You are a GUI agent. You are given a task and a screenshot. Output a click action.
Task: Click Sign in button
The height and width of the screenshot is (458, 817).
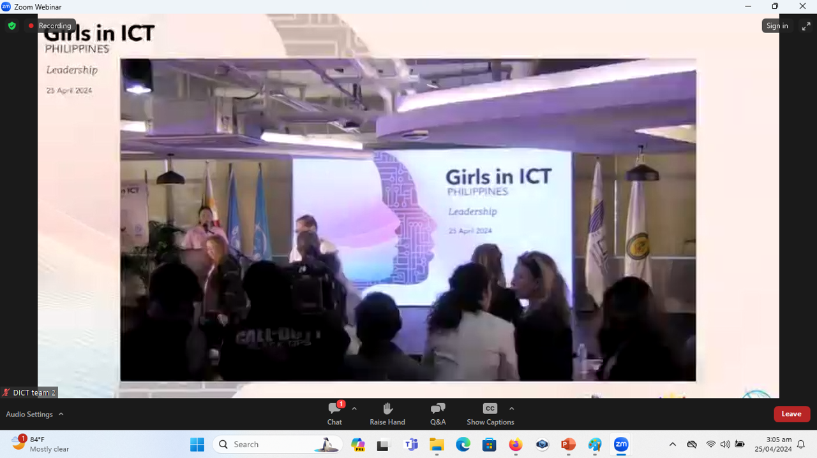point(777,25)
